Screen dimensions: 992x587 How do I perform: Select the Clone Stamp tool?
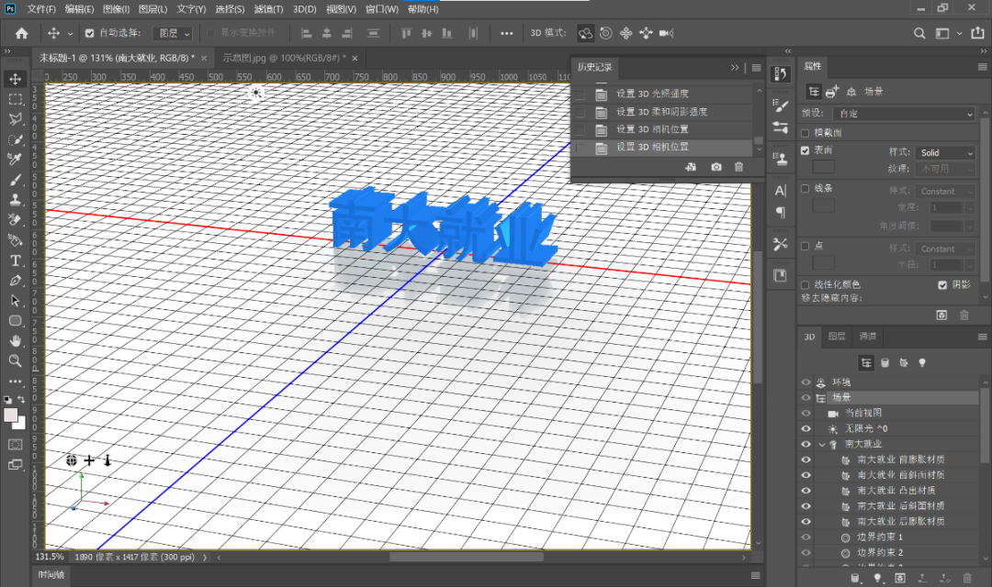(x=16, y=200)
